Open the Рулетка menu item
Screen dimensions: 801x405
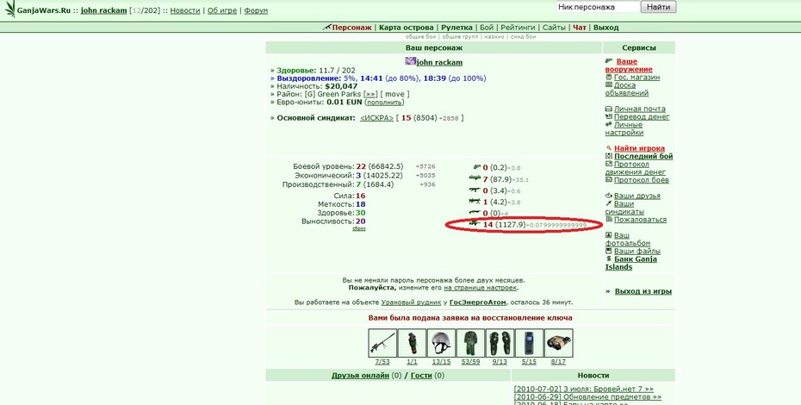pos(456,28)
